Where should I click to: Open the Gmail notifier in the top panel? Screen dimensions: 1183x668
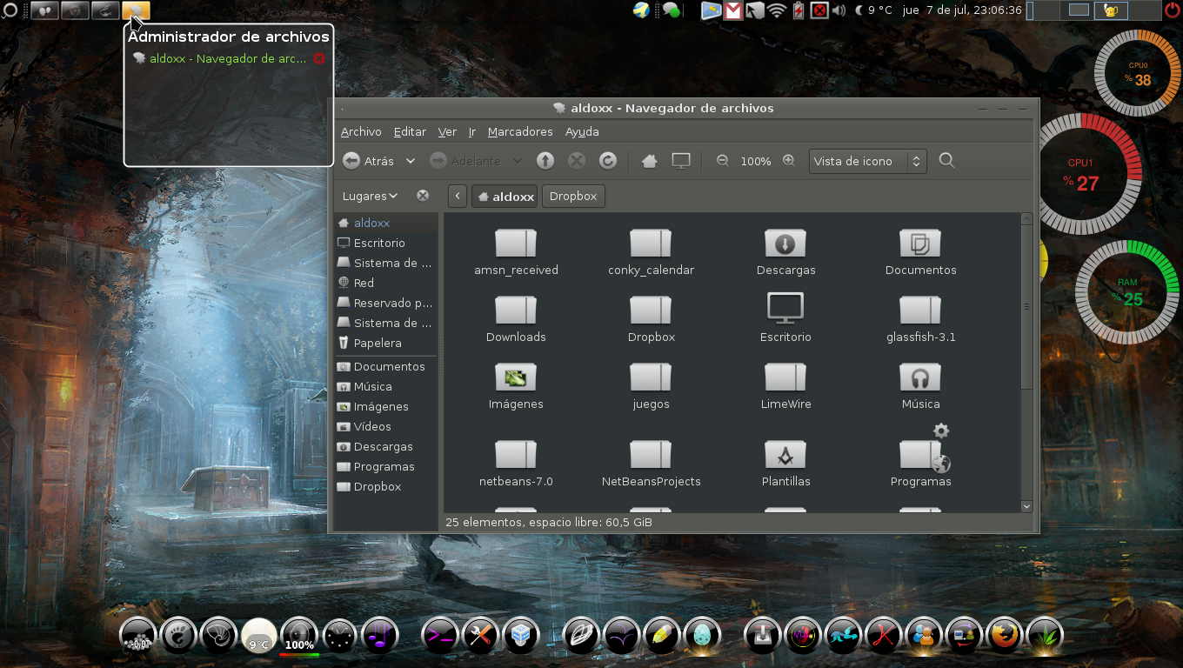[x=733, y=10]
